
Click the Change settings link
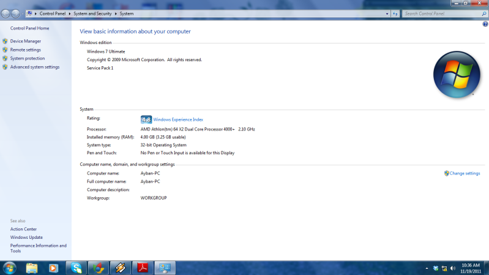pyautogui.click(x=465, y=173)
